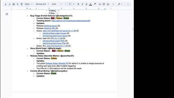The height and width of the screenshot is (98, 174).
Task: Open the PR's for v1.28 link
Action: [x=56, y=38]
